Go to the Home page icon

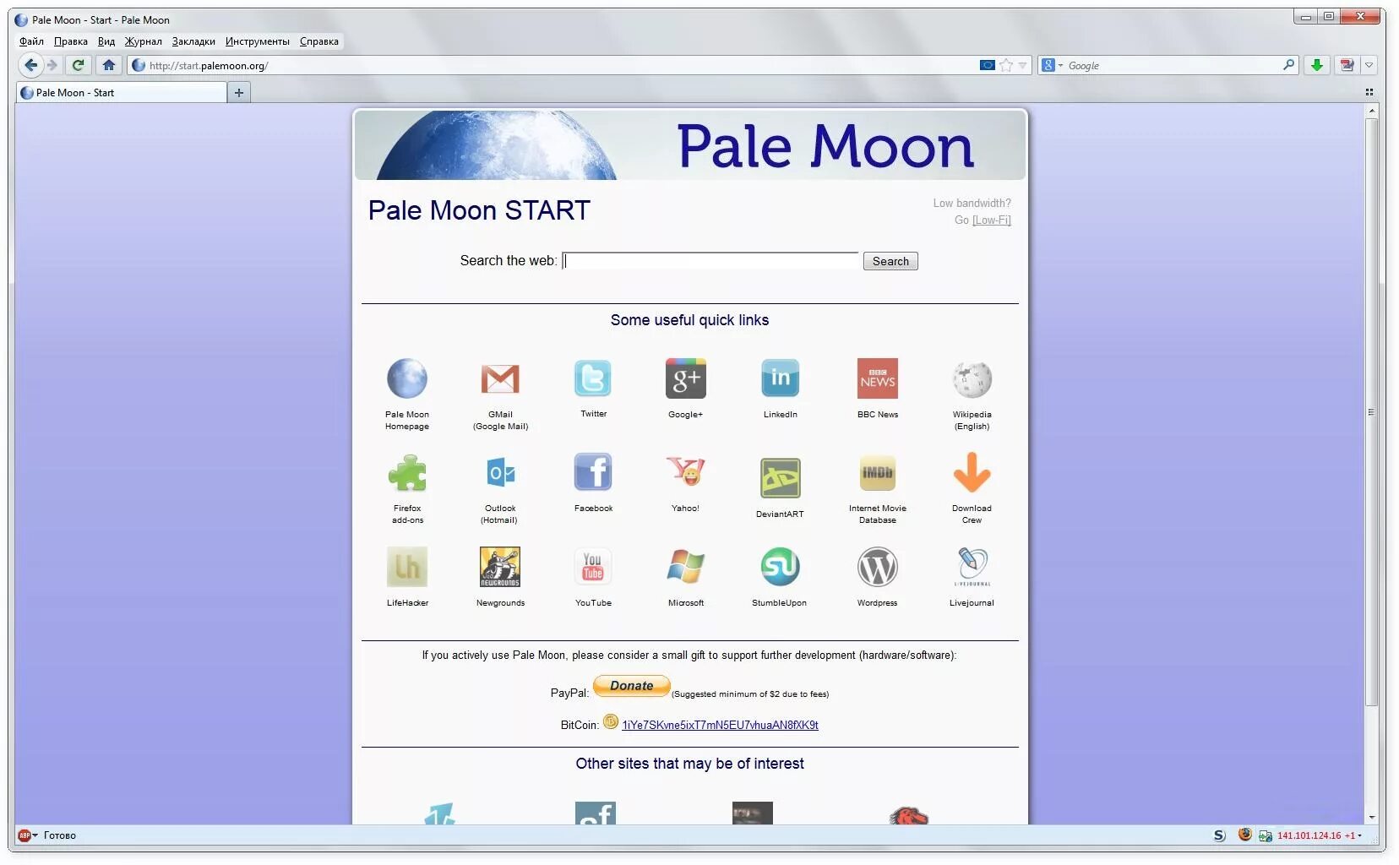click(x=108, y=65)
